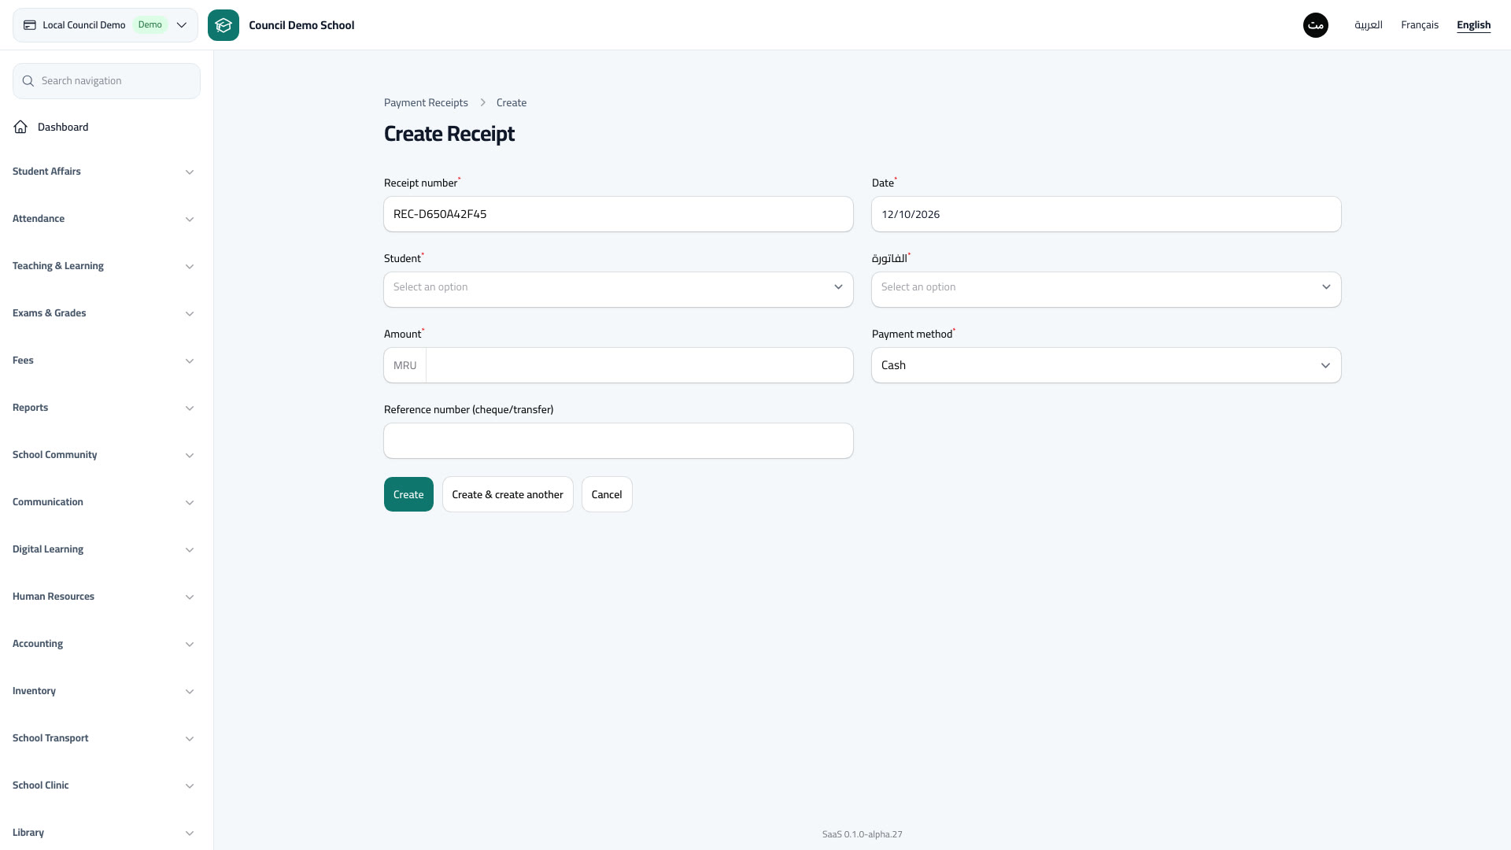This screenshot has width=1511, height=850.
Task: Click the Create breadcrumb text
Action: [512, 102]
